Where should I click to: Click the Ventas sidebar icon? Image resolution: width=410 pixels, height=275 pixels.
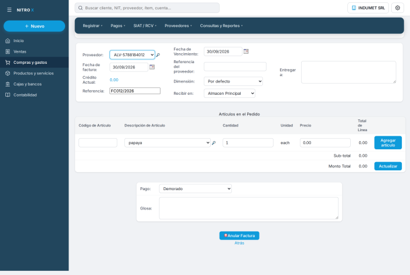8,51
